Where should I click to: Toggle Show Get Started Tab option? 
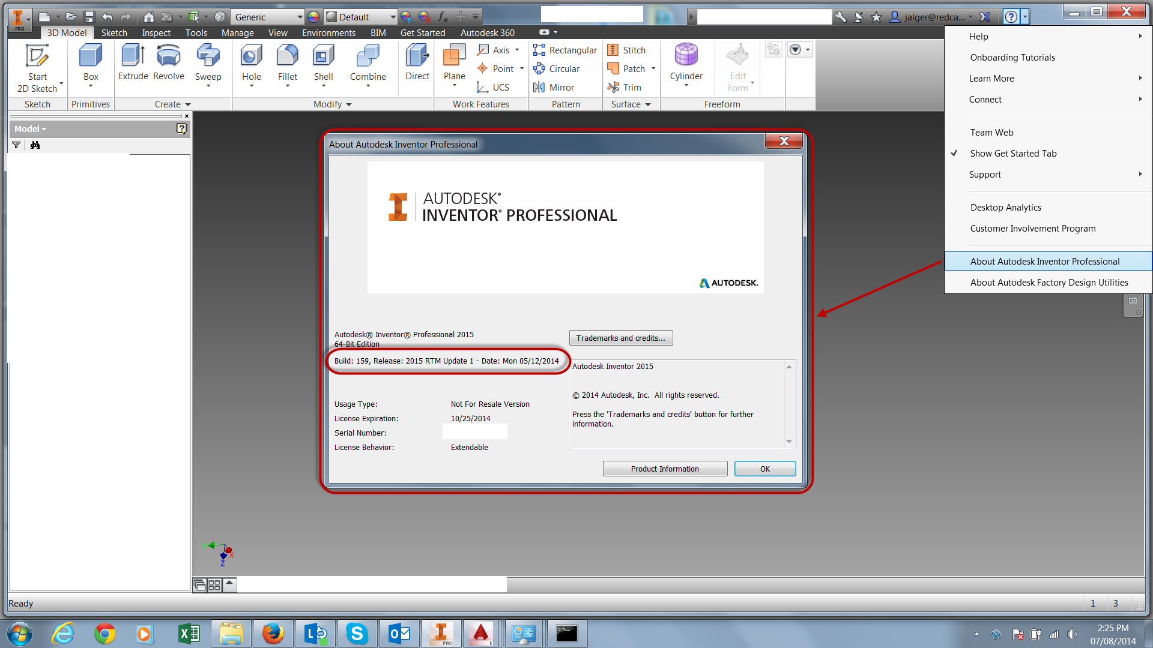[1013, 154]
